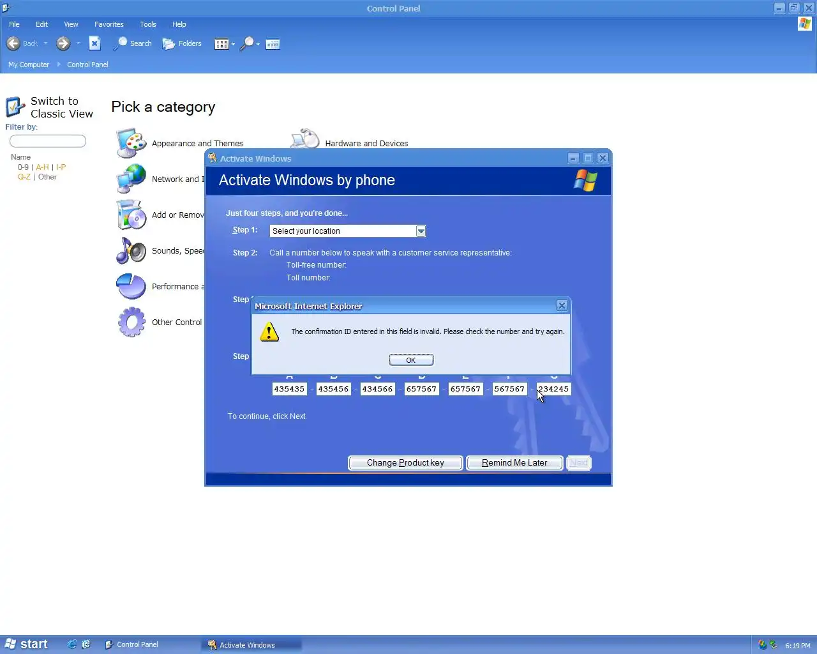Click the Add or Remove Programs icon
The width and height of the screenshot is (817, 654).
point(131,215)
